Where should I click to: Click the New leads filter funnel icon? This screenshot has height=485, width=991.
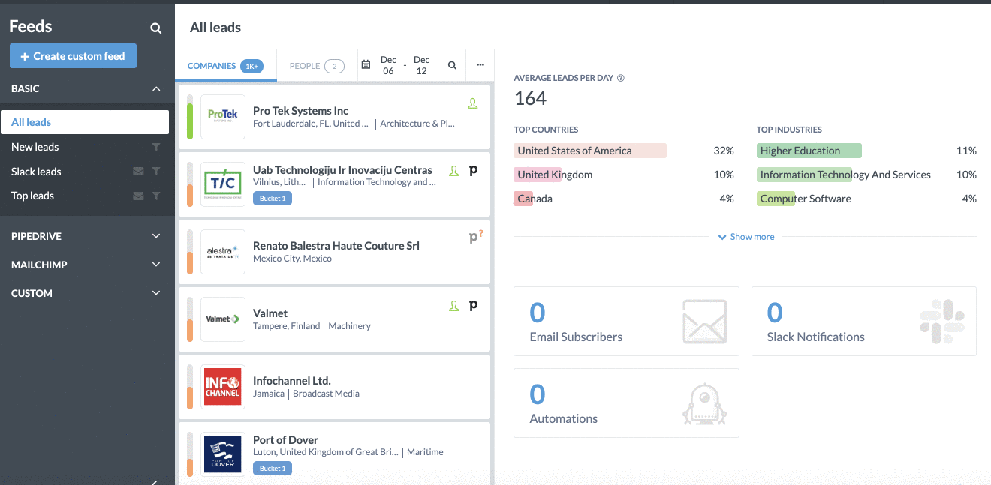(x=156, y=147)
